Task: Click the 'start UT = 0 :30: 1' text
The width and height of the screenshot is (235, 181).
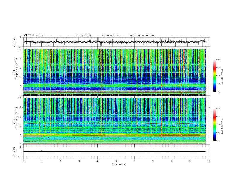Action: click(143, 35)
